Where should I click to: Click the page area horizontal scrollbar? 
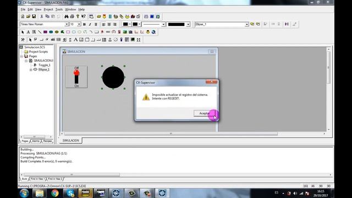[x=170, y=134]
